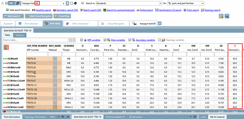The height and width of the screenshot is (119, 244).
Task: Switch to the Part comparison tab
Action: click(80, 24)
